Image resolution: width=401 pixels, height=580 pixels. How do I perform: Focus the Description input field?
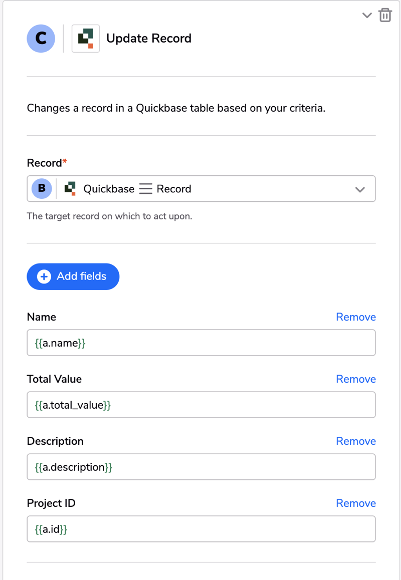[202, 467]
